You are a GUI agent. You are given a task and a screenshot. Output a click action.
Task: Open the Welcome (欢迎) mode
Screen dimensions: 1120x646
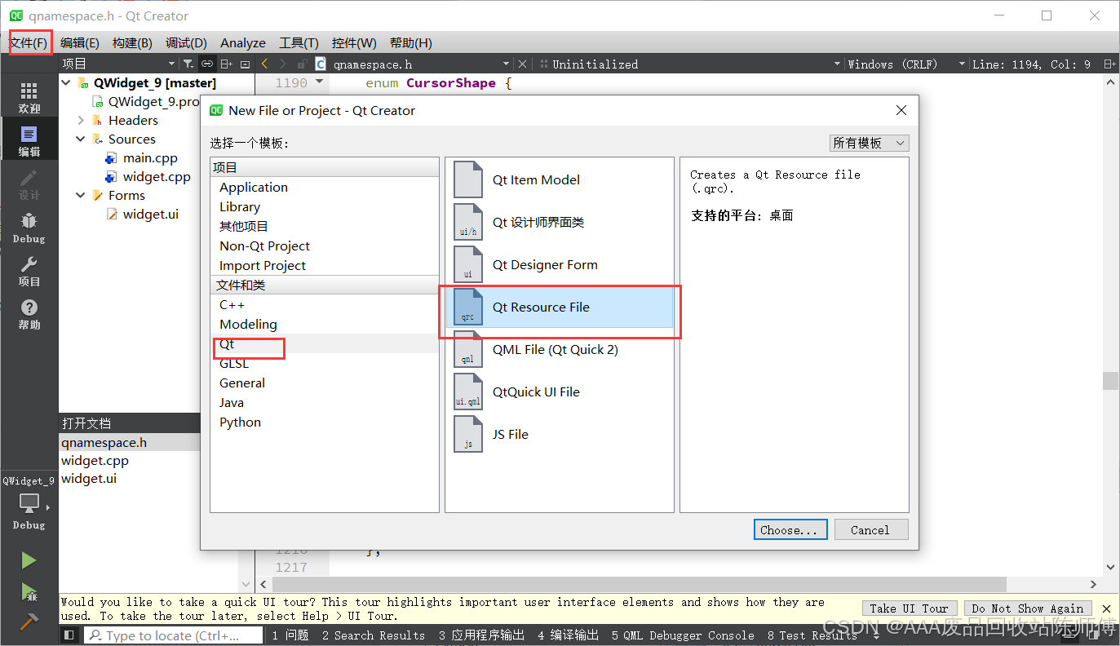29,98
